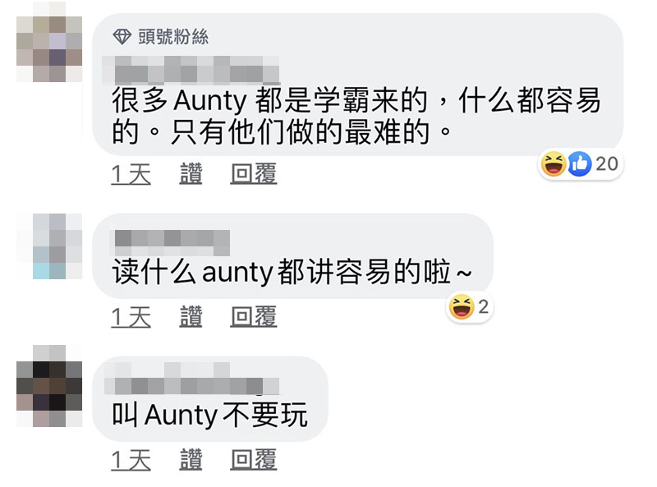Like the comment about 学霸 Aunty
Image resolution: width=657 pixels, height=487 pixels.
(191, 174)
